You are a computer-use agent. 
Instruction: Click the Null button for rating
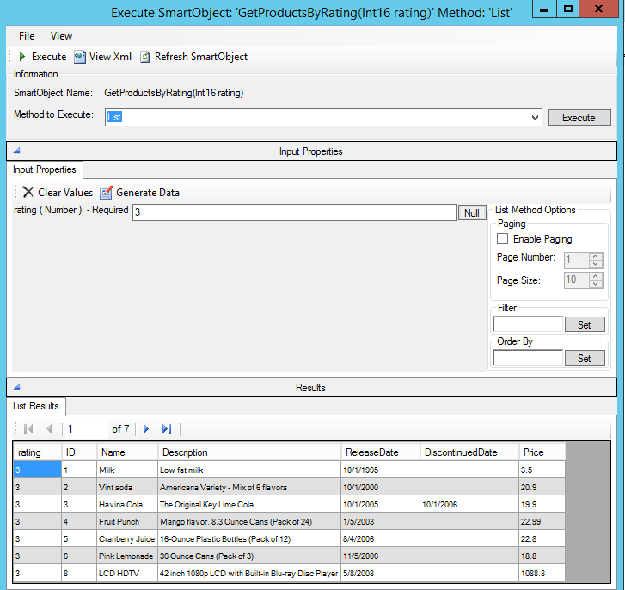pos(472,212)
